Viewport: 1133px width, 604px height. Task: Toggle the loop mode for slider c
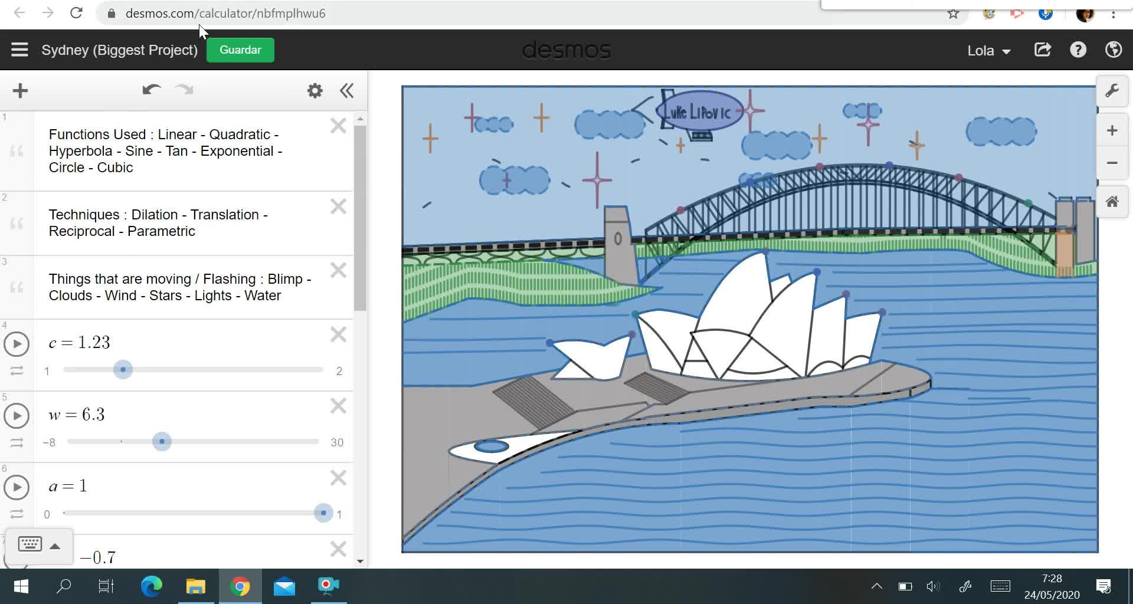click(x=17, y=371)
